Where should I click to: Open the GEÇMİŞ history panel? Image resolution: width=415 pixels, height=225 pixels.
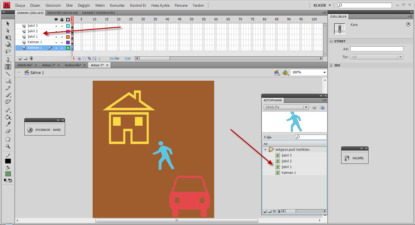355,158
